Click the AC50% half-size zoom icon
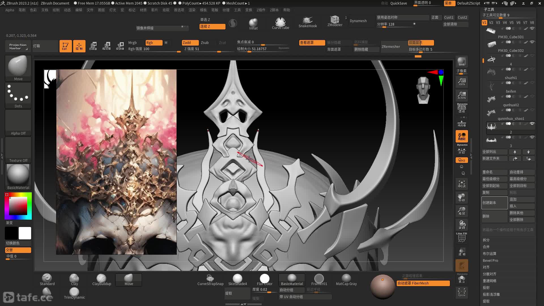 pyautogui.click(x=462, y=95)
